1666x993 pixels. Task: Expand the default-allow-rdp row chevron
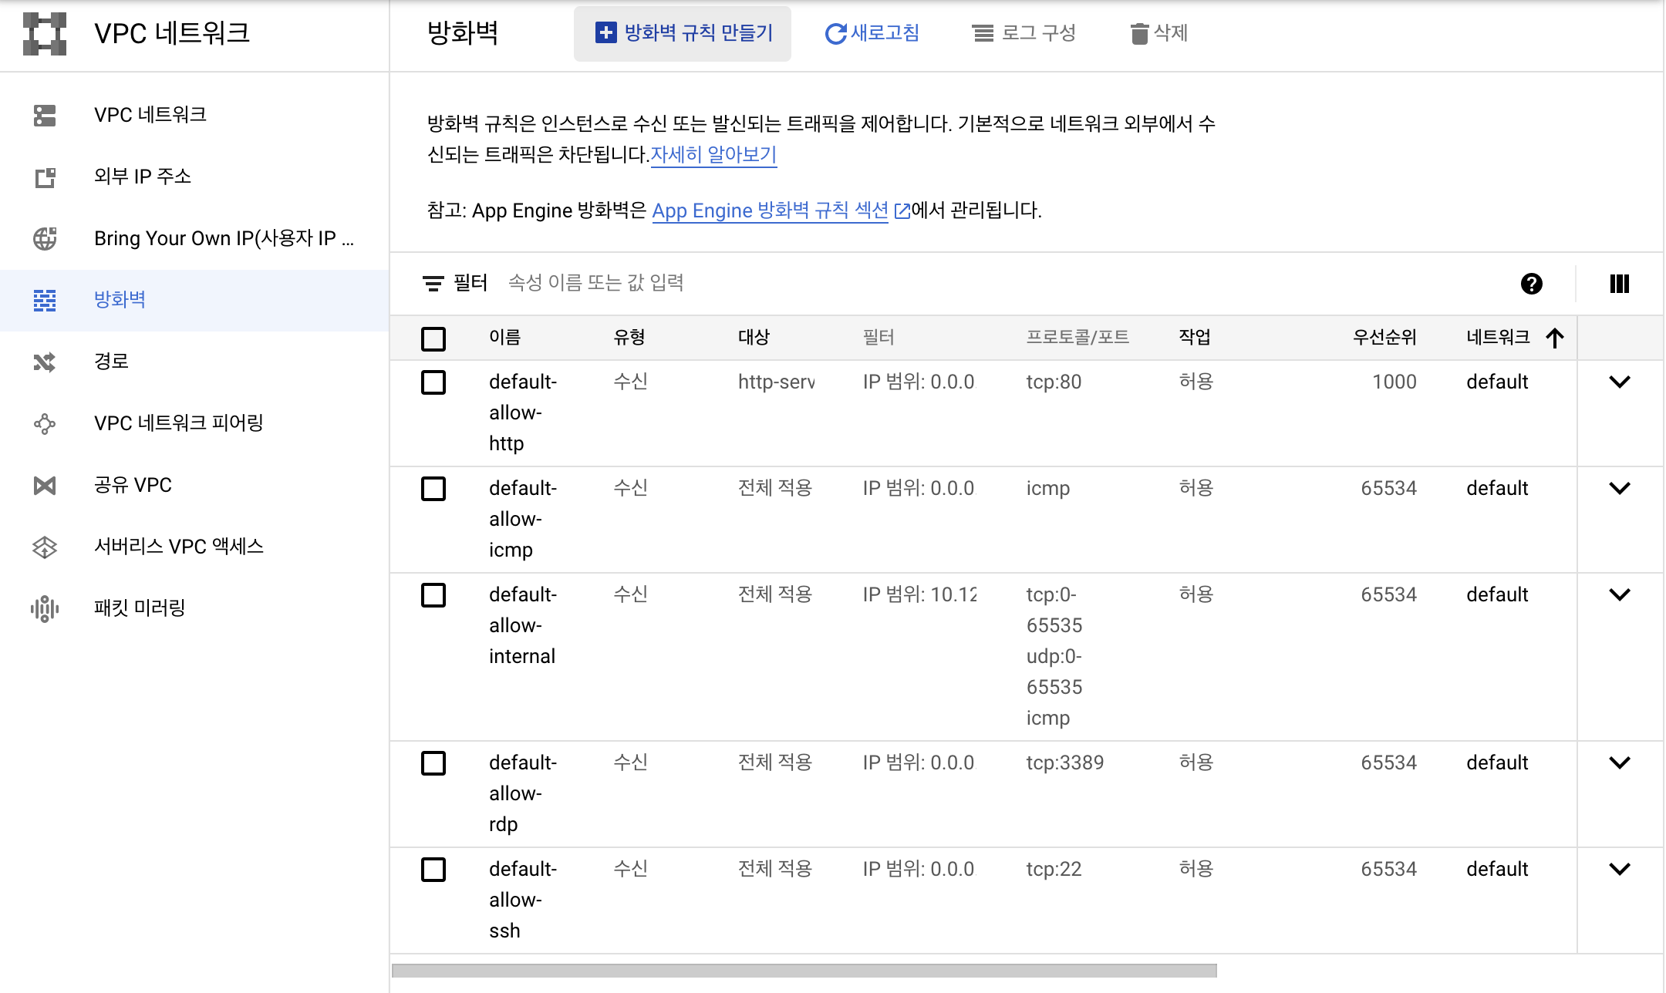pos(1619,763)
